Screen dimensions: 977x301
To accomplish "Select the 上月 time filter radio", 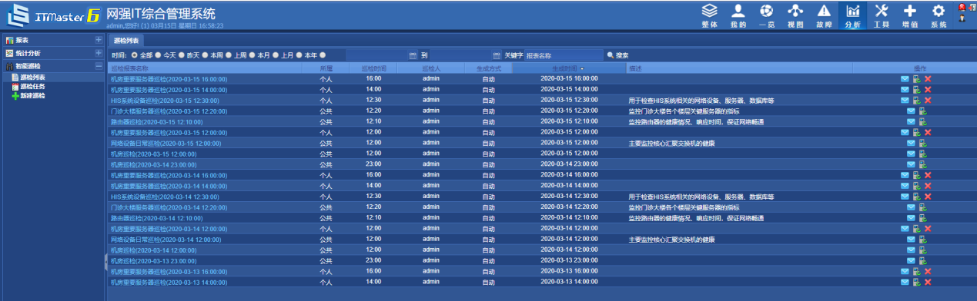I will (276, 55).
